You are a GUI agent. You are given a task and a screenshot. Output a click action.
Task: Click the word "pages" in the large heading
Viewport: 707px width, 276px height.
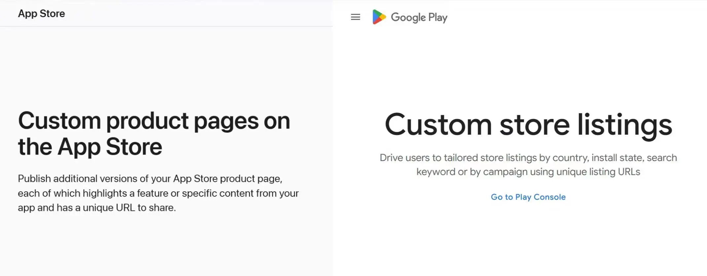point(226,121)
